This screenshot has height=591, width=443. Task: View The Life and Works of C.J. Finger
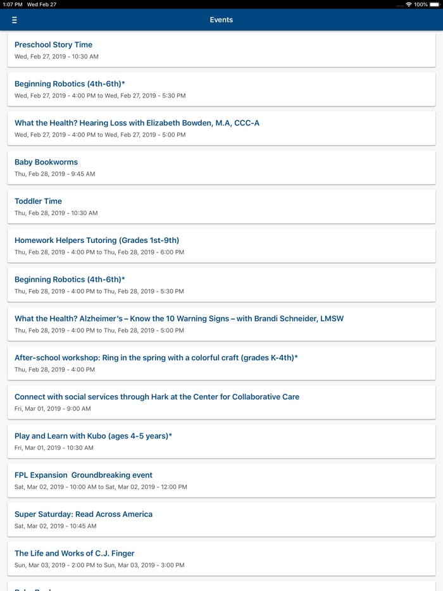click(221, 559)
